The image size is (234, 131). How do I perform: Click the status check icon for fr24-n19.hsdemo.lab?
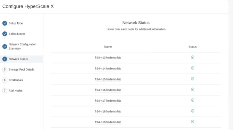[x=192, y=122]
